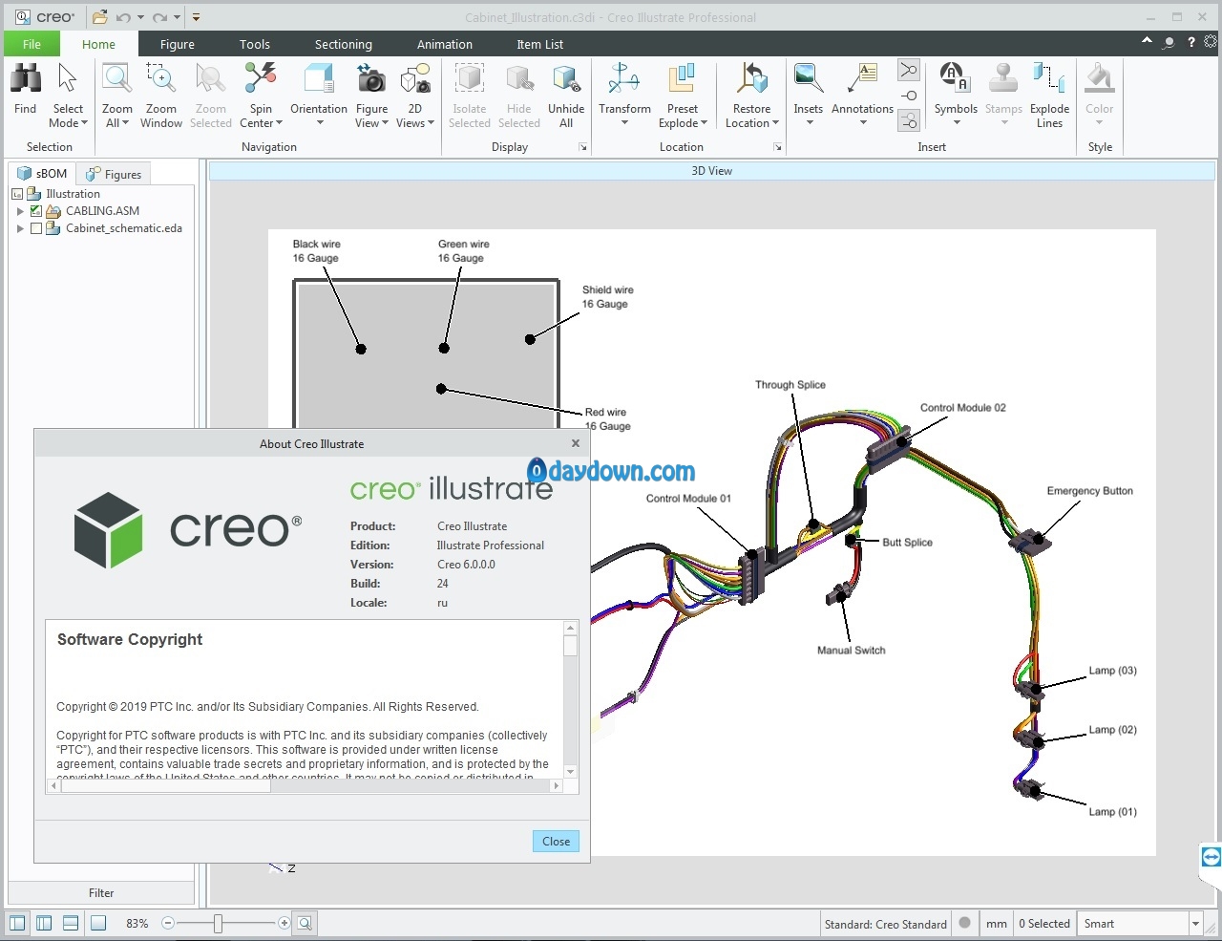The image size is (1222, 941).
Task: Check the Cabinet_schematic.eda checkbox
Action: point(36,228)
